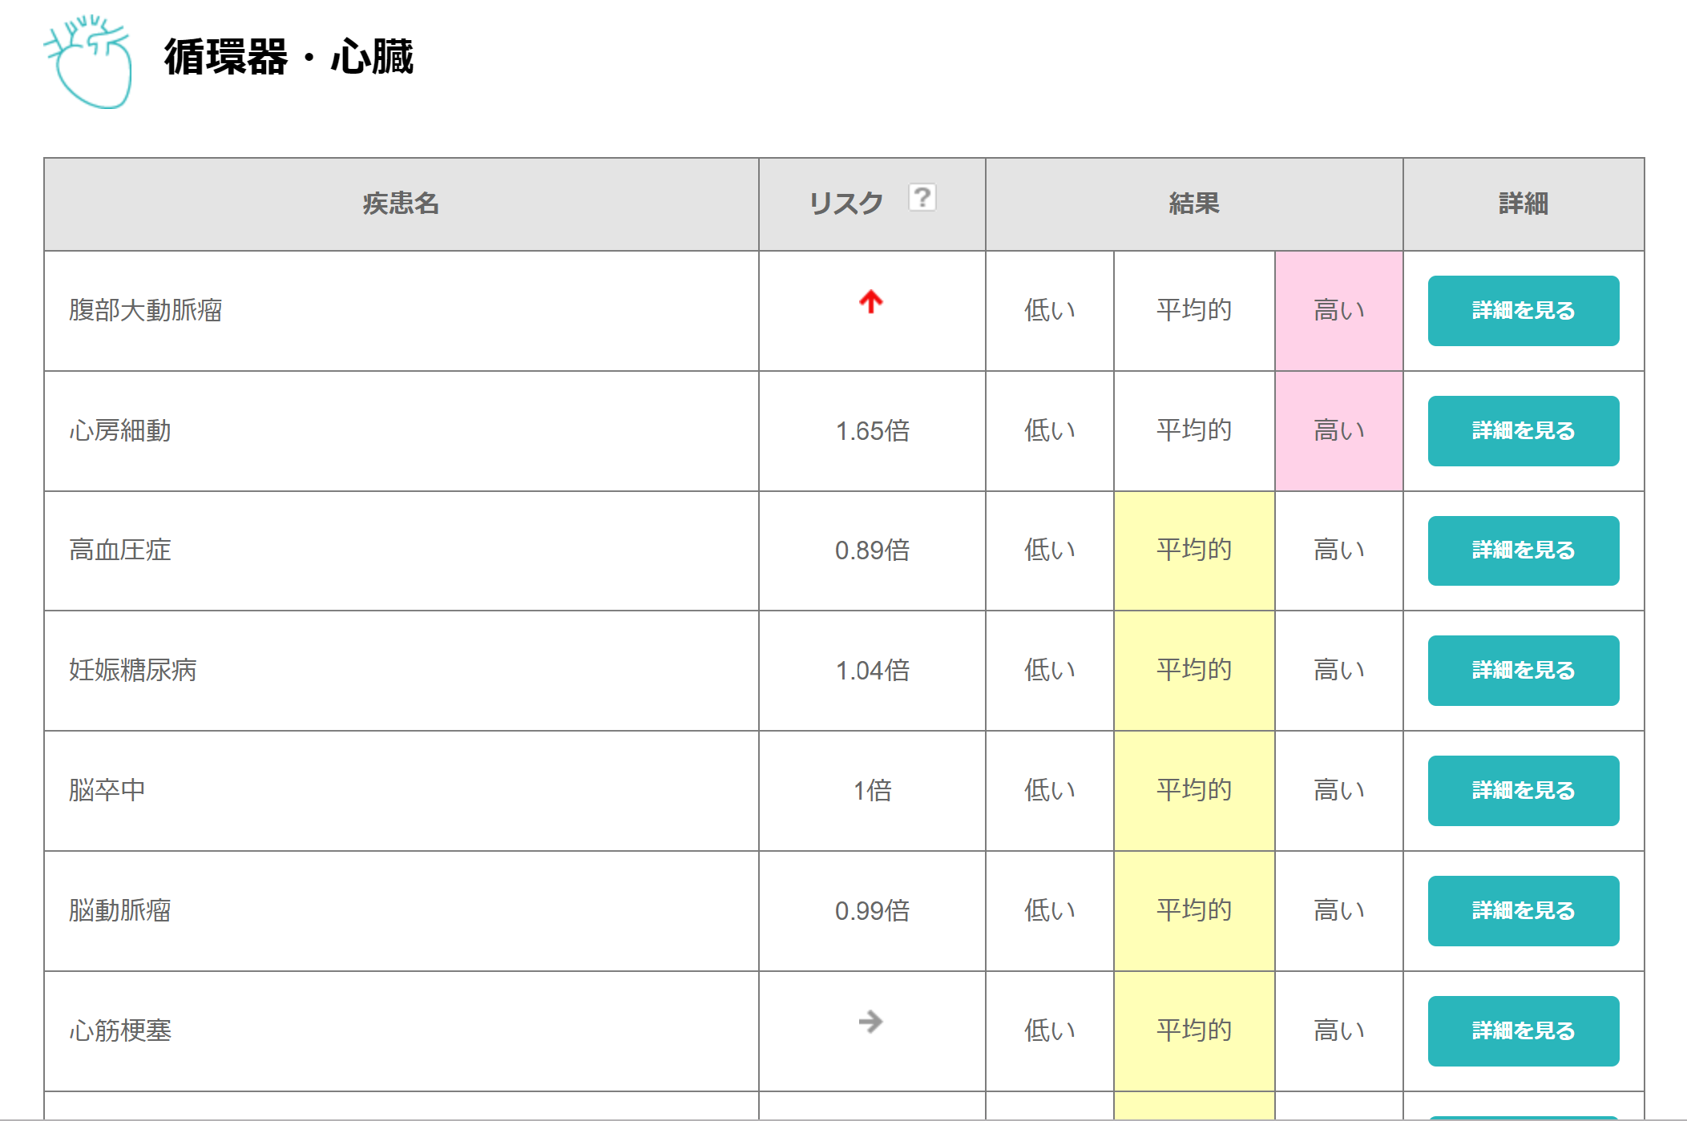The width and height of the screenshot is (1687, 1121).
Task: Click the risk help question mark icon
Action: [922, 196]
